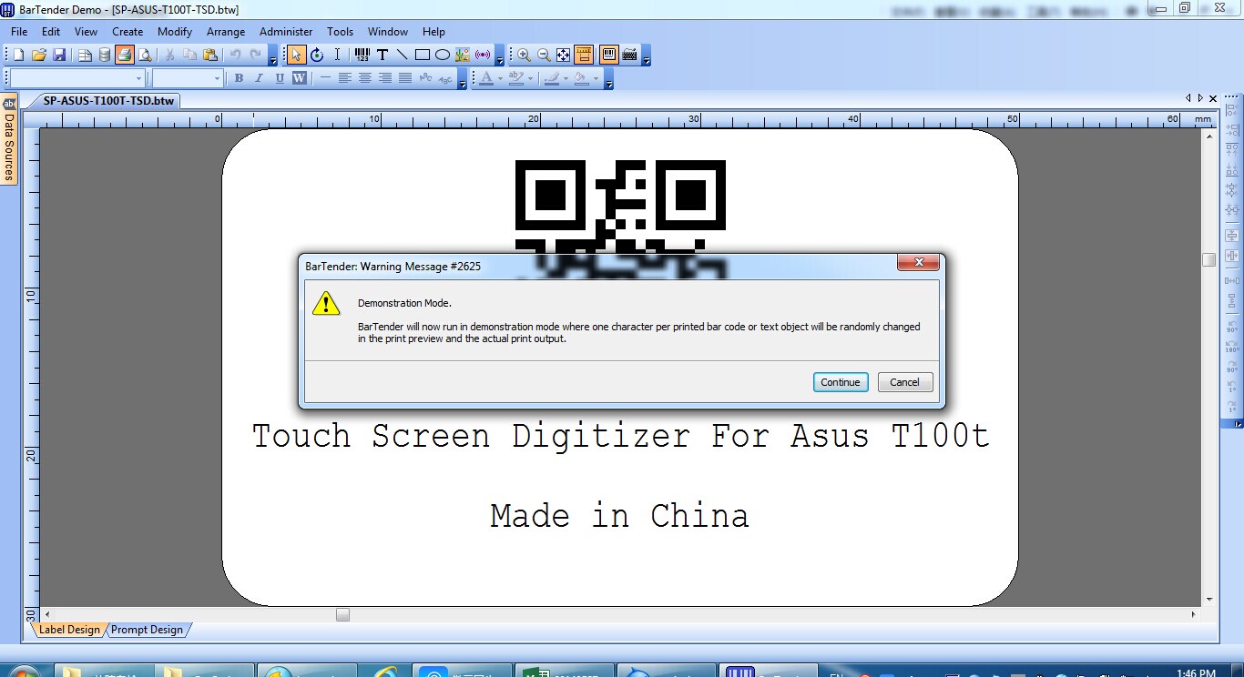Open the Help menu
This screenshot has height=677, width=1244.
tap(434, 32)
